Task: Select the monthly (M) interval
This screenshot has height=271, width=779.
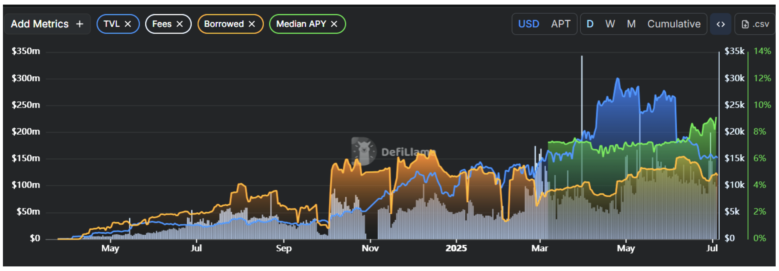Action: (631, 24)
